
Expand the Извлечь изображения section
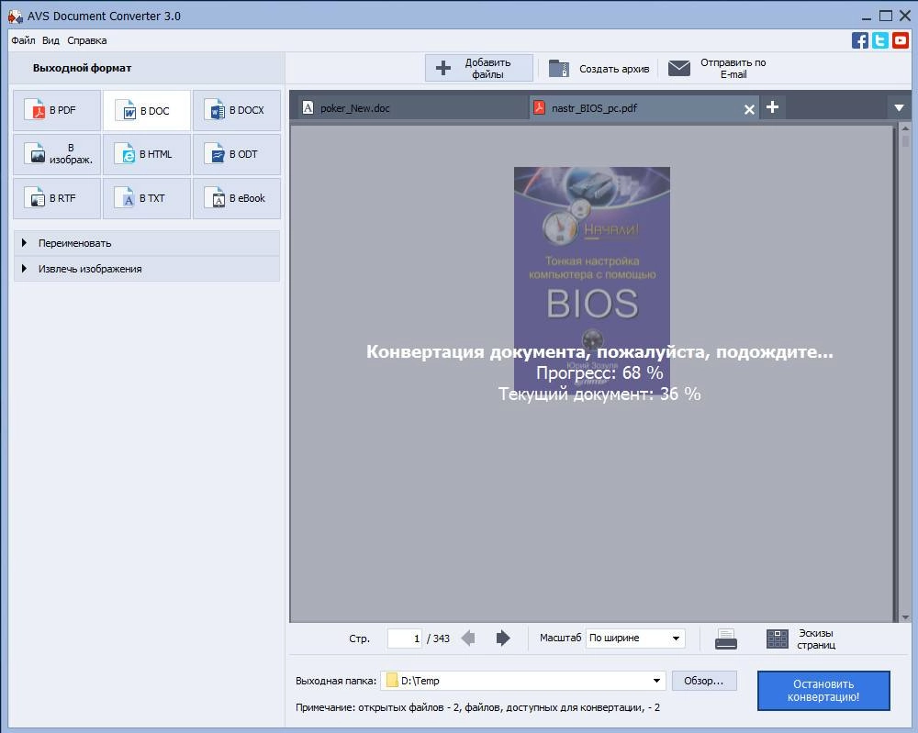coord(147,269)
